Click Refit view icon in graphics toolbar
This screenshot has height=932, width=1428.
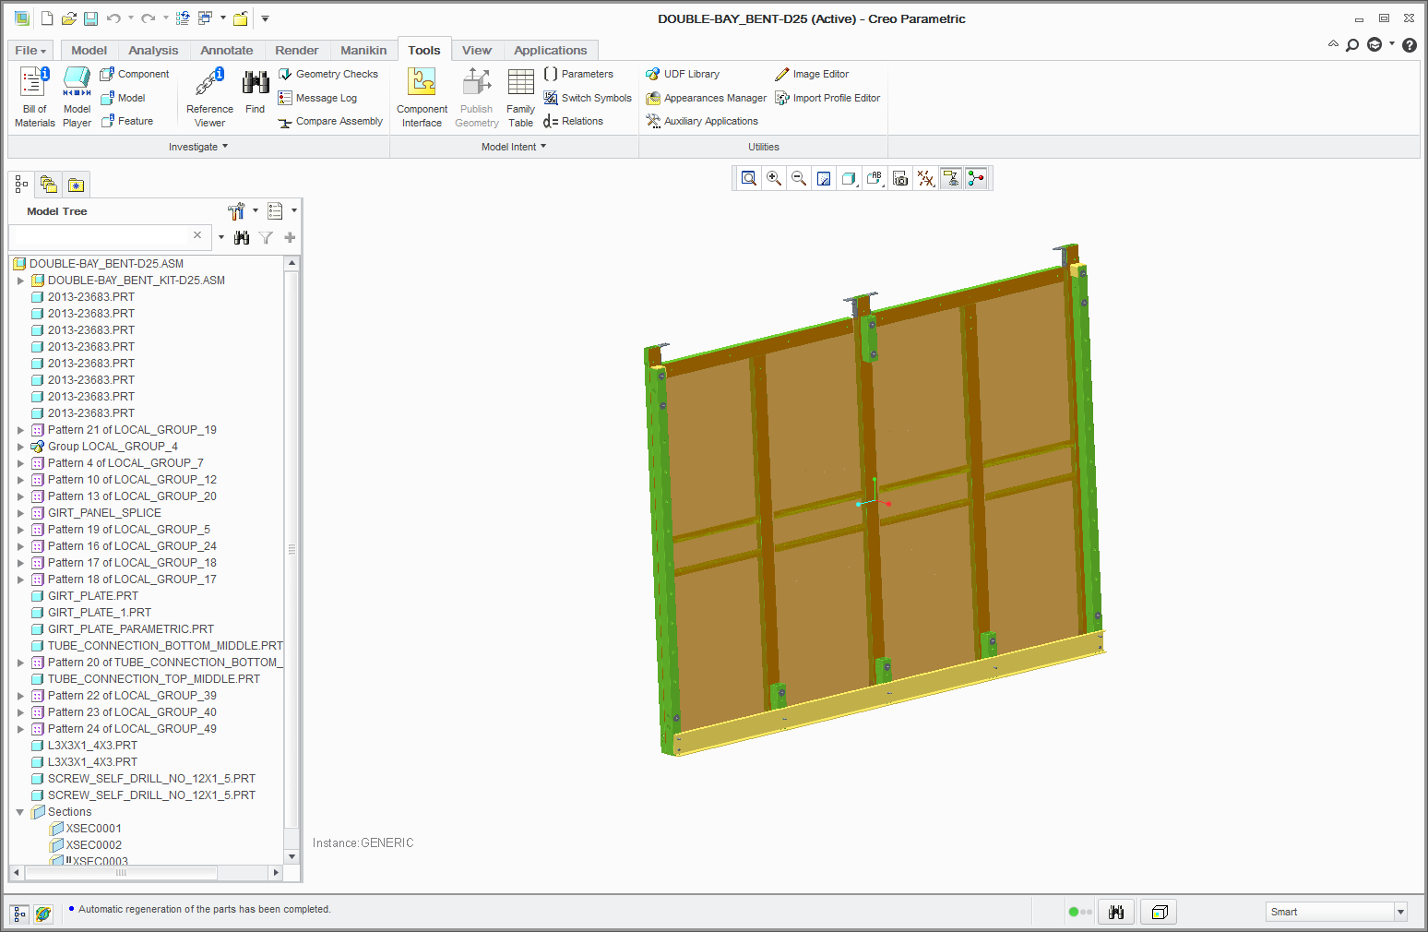(749, 178)
